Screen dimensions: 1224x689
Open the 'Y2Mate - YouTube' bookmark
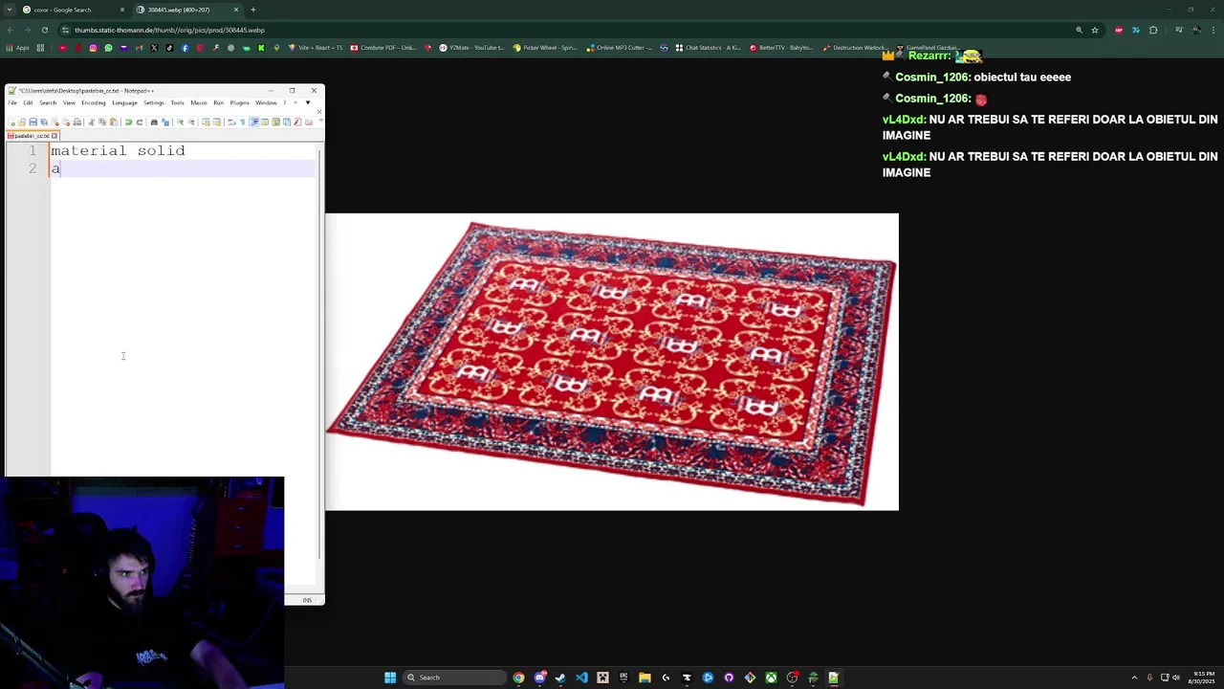(x=471, y=48)
